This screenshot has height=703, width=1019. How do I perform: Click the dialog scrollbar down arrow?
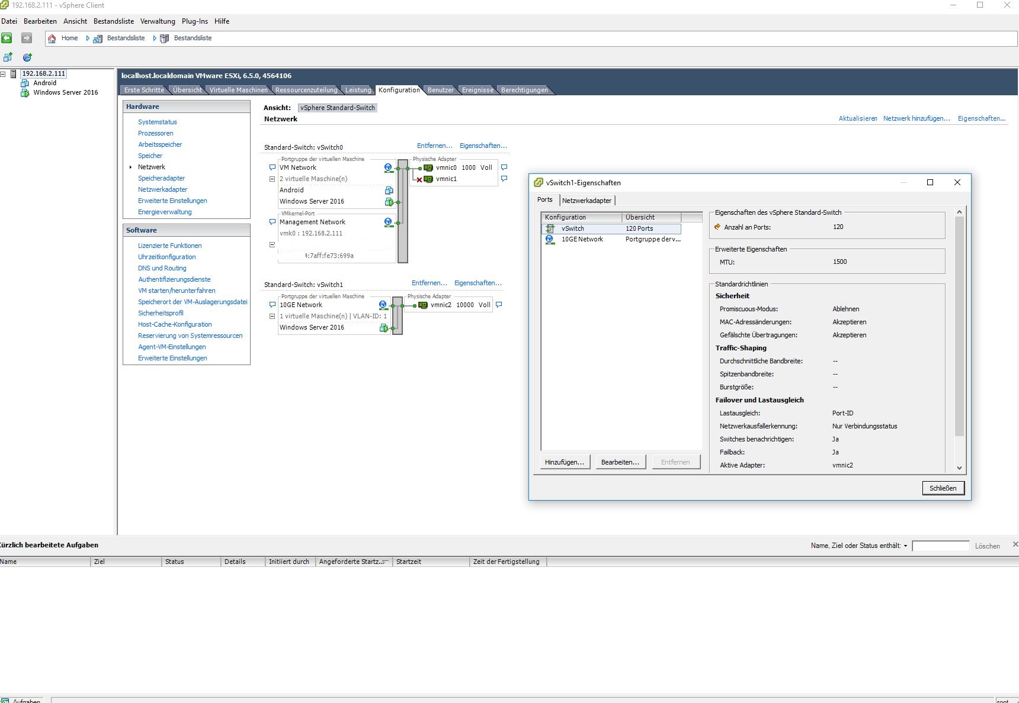click(959, 467)
